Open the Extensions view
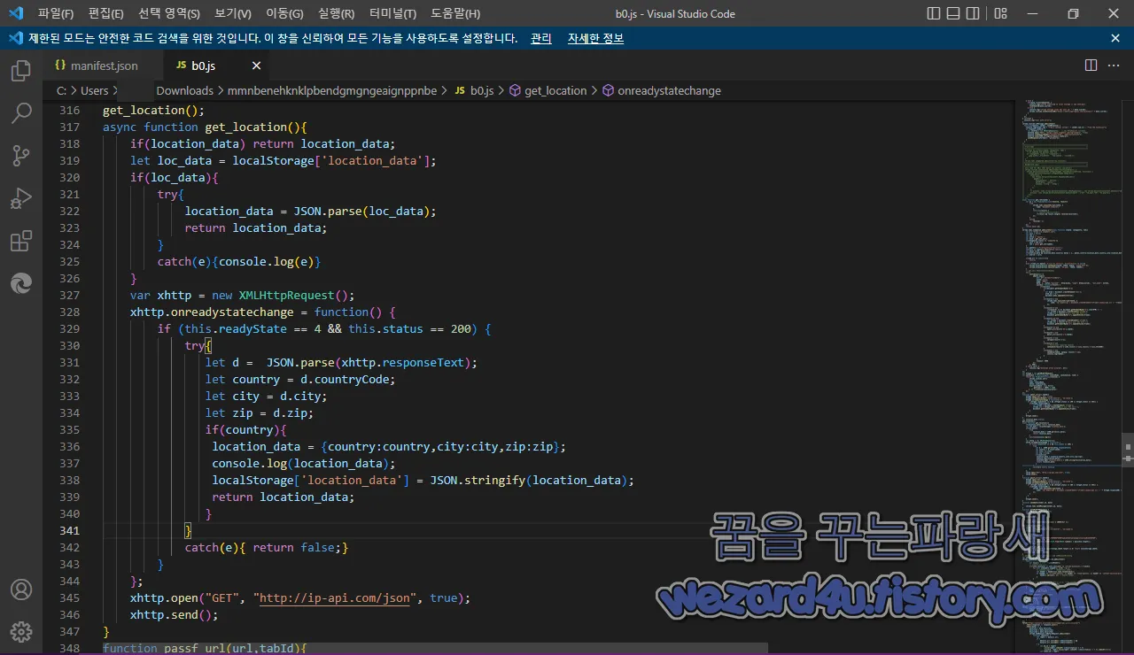 [21, 241]
